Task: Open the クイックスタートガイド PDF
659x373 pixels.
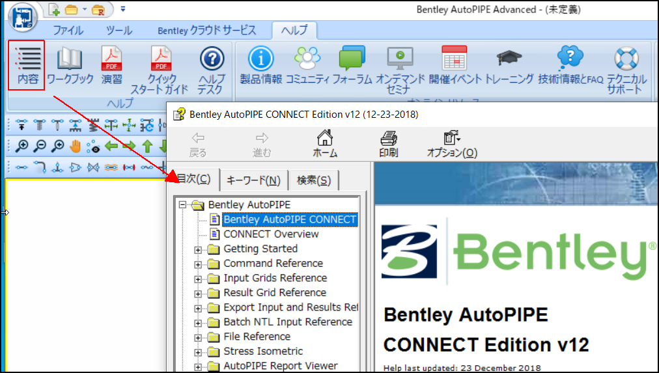Action: point(161,70)
